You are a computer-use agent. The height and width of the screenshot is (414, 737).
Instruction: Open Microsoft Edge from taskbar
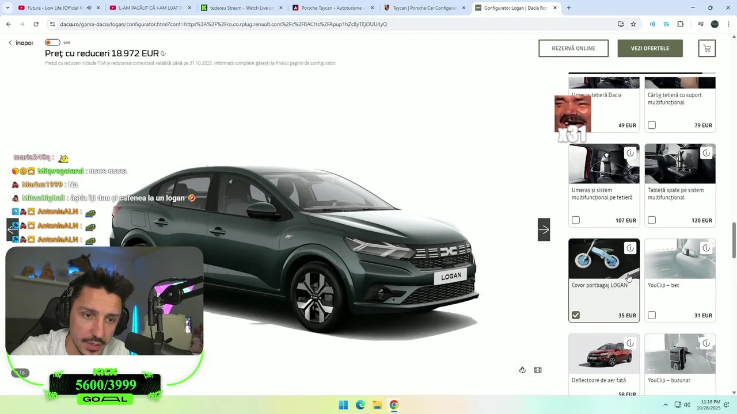click(x=360, y=405)
